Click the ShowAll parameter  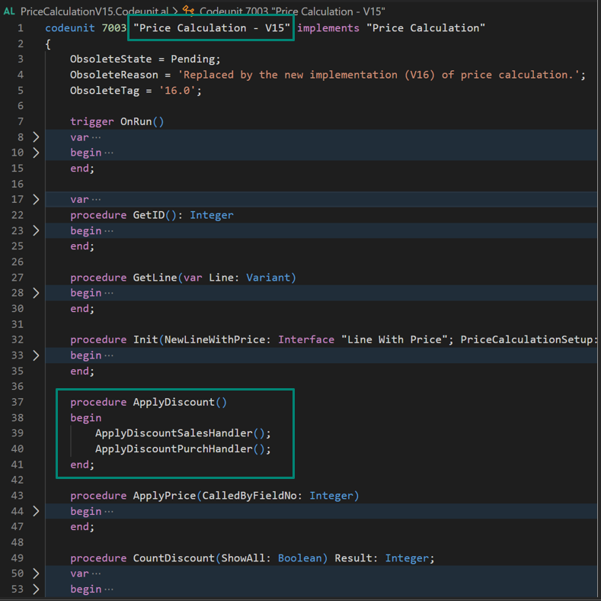click(x=243, y=558)
